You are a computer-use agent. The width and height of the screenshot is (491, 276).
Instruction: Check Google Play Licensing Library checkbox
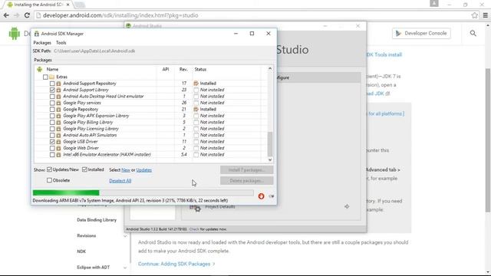pyautogui.click(x=52, y=129)
